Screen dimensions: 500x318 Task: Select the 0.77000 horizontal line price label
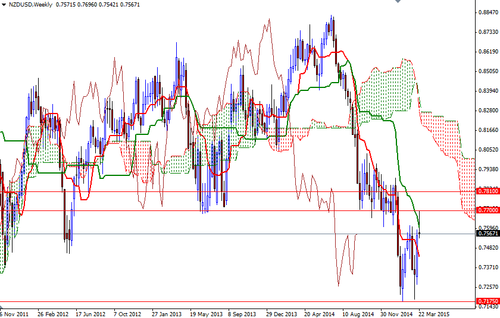click(487, 210)
